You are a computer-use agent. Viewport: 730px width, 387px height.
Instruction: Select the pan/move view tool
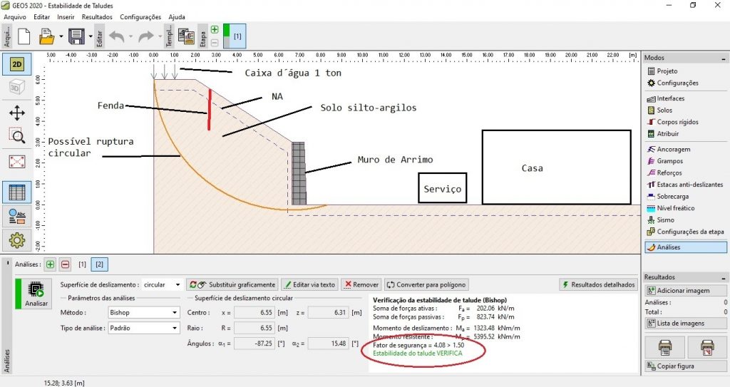(x=17, y=113)
